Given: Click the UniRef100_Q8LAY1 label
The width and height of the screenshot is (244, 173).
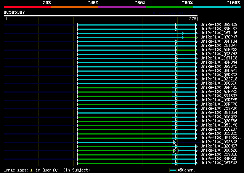Looking at the screenshot, I should (x=219, y=71).
